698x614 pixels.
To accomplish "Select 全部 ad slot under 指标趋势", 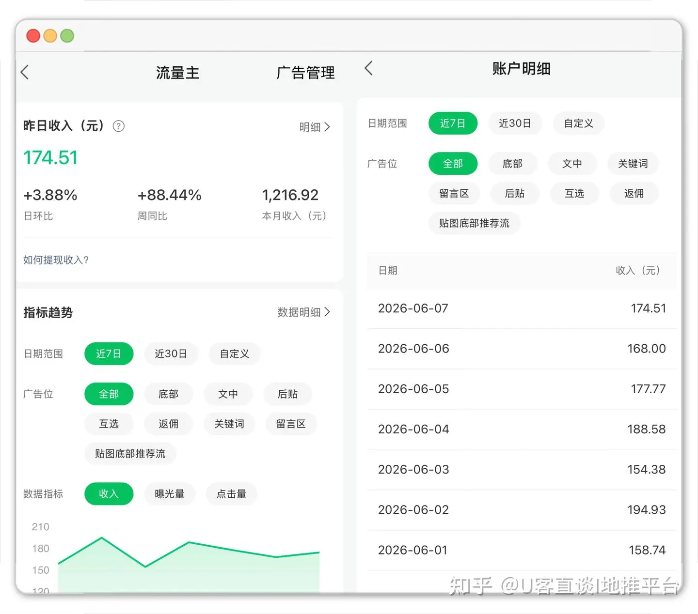I will pyautogui.click(x=109, y=394).
